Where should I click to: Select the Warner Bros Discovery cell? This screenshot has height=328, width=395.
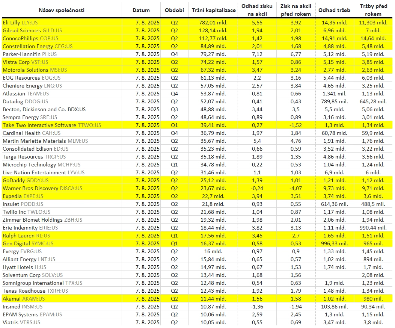[x=62, y=188]
